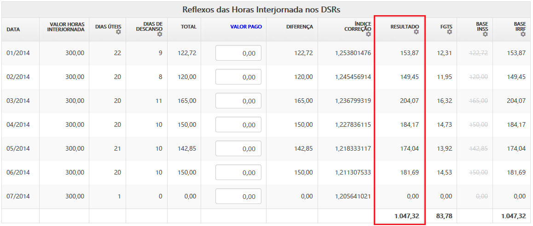This screenshot has height=226, width=533.
Task: Click the VALOR HORAS INTERJORNADA column header
Action: pyautogui.click(x=66, y=27)
